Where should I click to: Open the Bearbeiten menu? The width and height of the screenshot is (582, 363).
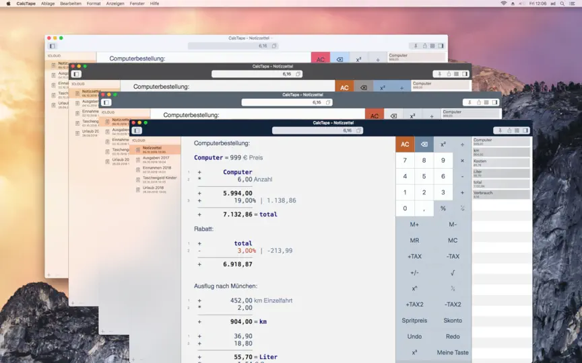(x=71, y=3)
